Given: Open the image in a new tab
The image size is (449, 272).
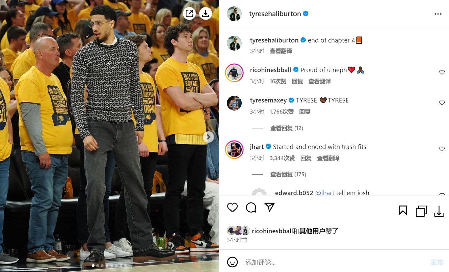Looking at the screenshot, I should pos(189,13).
